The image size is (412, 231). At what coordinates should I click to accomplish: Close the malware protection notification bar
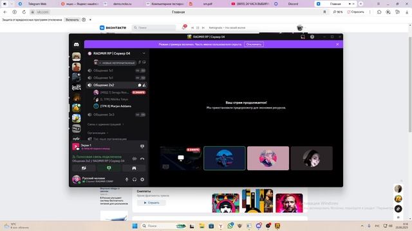(90, 20)
